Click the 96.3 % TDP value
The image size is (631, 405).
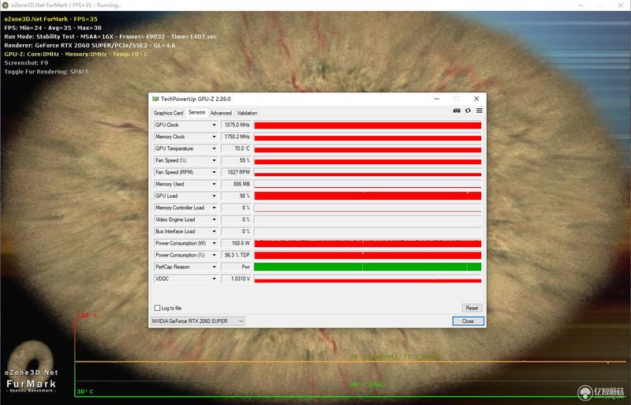[x=237, y=255]
